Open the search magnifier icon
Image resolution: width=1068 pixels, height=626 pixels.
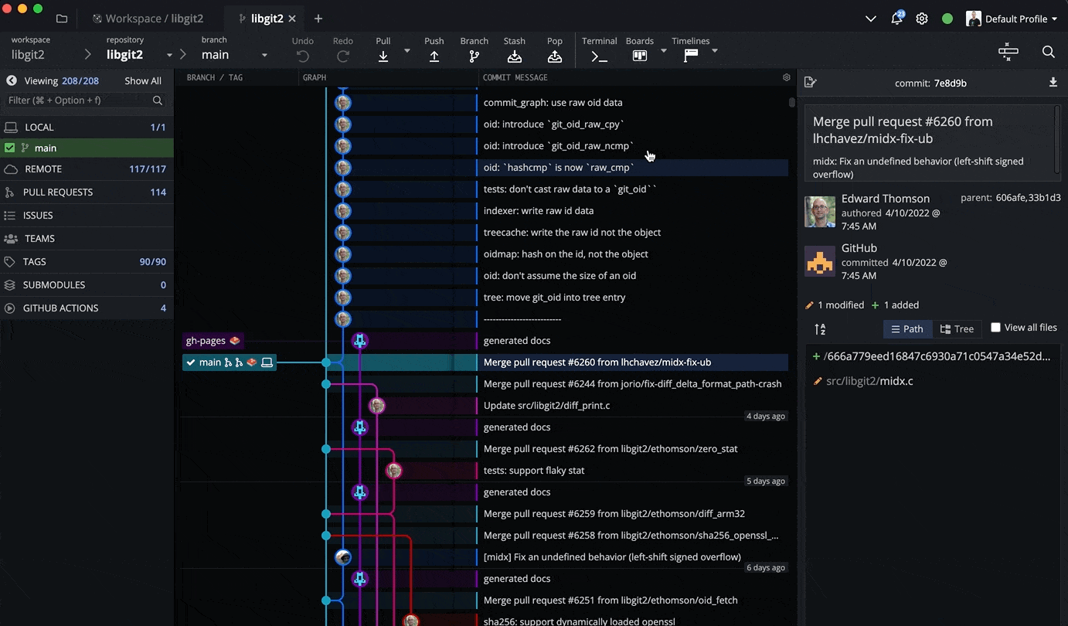tap(1048, 52)
